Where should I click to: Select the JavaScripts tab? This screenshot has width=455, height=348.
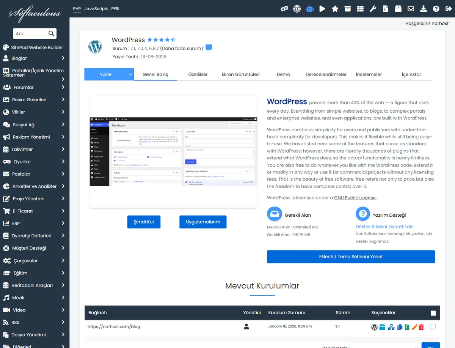96,9
